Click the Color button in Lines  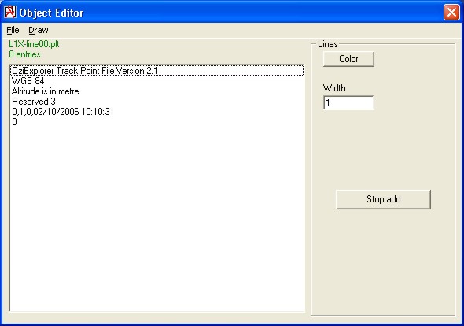348,59
